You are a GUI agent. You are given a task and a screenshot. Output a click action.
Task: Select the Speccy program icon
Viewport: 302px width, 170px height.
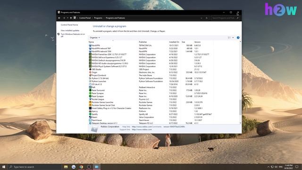(x=90, y=111)
